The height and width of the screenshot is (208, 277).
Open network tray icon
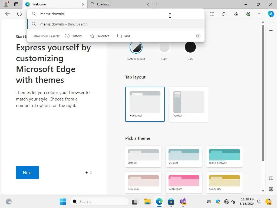point(226,201)
